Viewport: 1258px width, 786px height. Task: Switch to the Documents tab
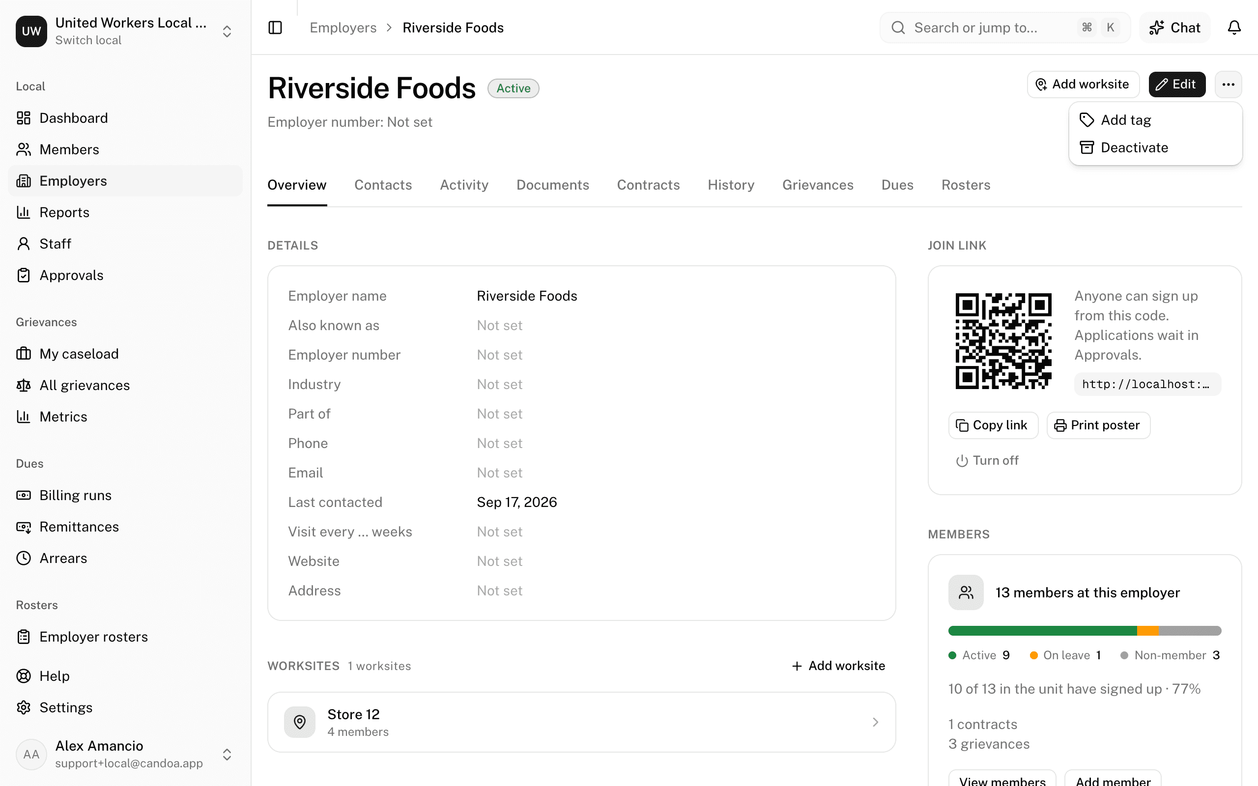552,185
